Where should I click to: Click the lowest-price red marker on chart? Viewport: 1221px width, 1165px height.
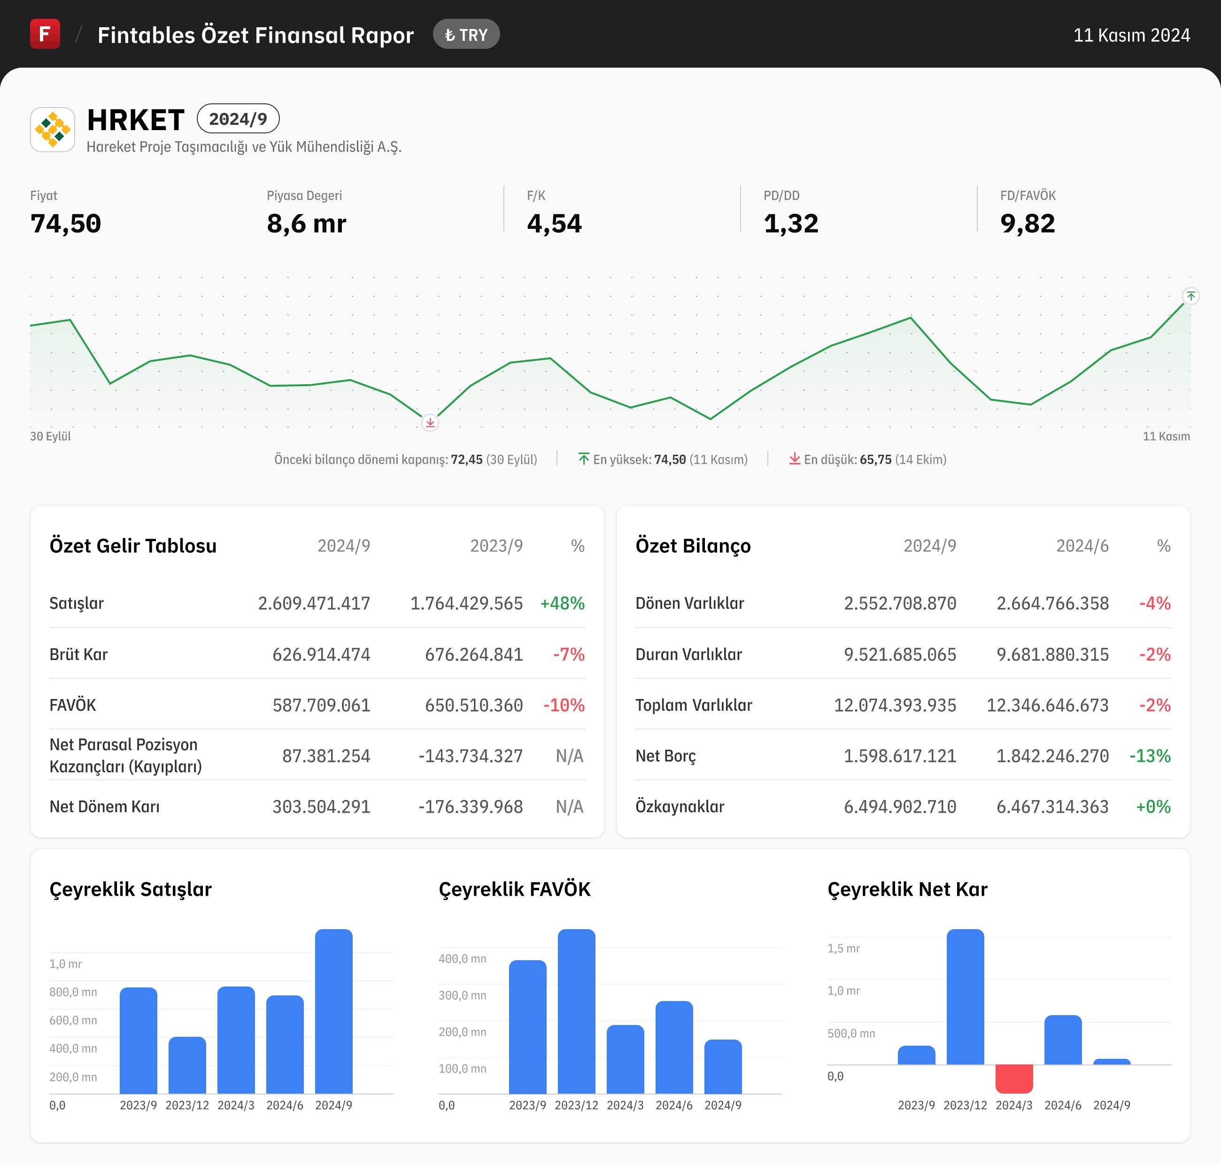point(430,423)
